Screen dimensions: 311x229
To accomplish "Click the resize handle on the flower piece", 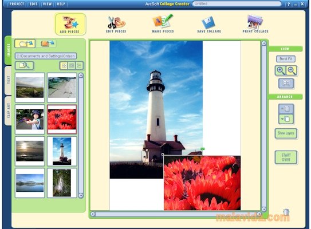I will [x=163, y=154].
